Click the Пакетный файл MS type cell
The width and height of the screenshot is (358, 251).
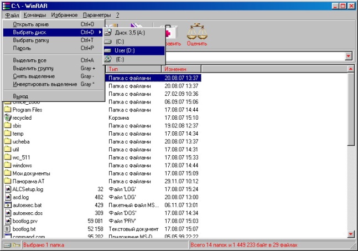coord(133,205)
